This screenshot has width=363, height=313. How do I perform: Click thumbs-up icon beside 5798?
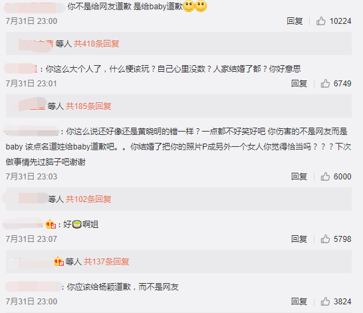(x=325, y=239)
